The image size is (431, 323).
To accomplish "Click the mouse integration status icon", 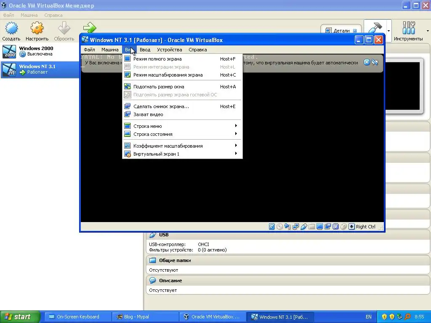I will [x=343, y=227].
